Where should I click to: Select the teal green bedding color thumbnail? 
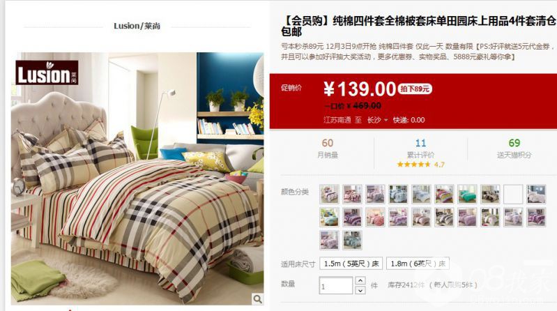[467, 194]
